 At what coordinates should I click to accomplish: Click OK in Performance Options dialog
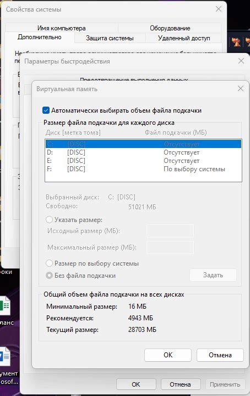(x=136, y=384)
